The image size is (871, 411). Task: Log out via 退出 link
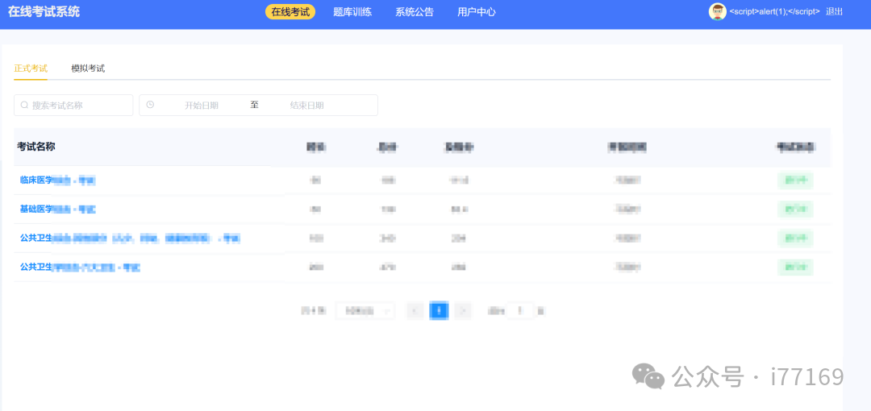pos(835,11)
